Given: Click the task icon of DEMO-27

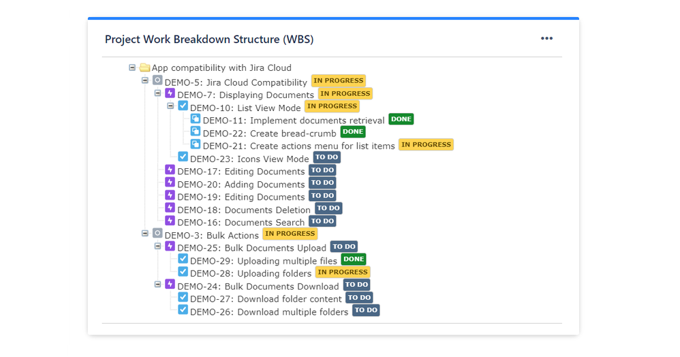Looking at the screenshot, I should point(183,297).
